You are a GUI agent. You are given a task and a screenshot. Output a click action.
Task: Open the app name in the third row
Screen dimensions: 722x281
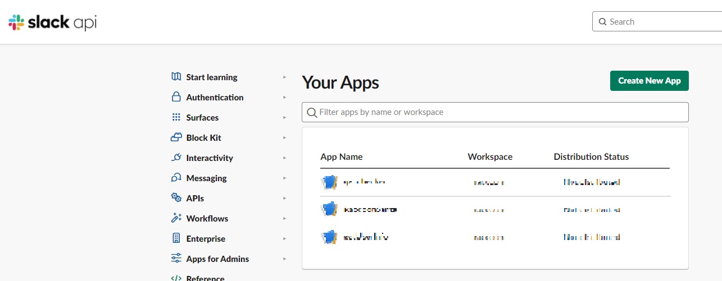366,237
